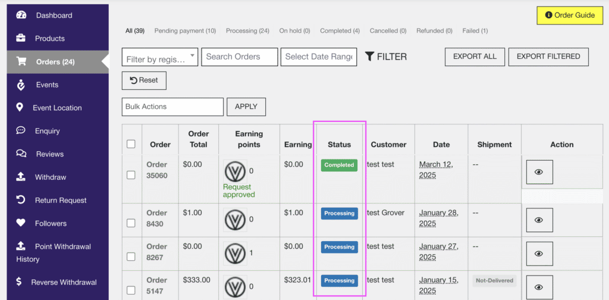Check the box beside Order 5147
609x300 pixels.
[x=131, y=290]
